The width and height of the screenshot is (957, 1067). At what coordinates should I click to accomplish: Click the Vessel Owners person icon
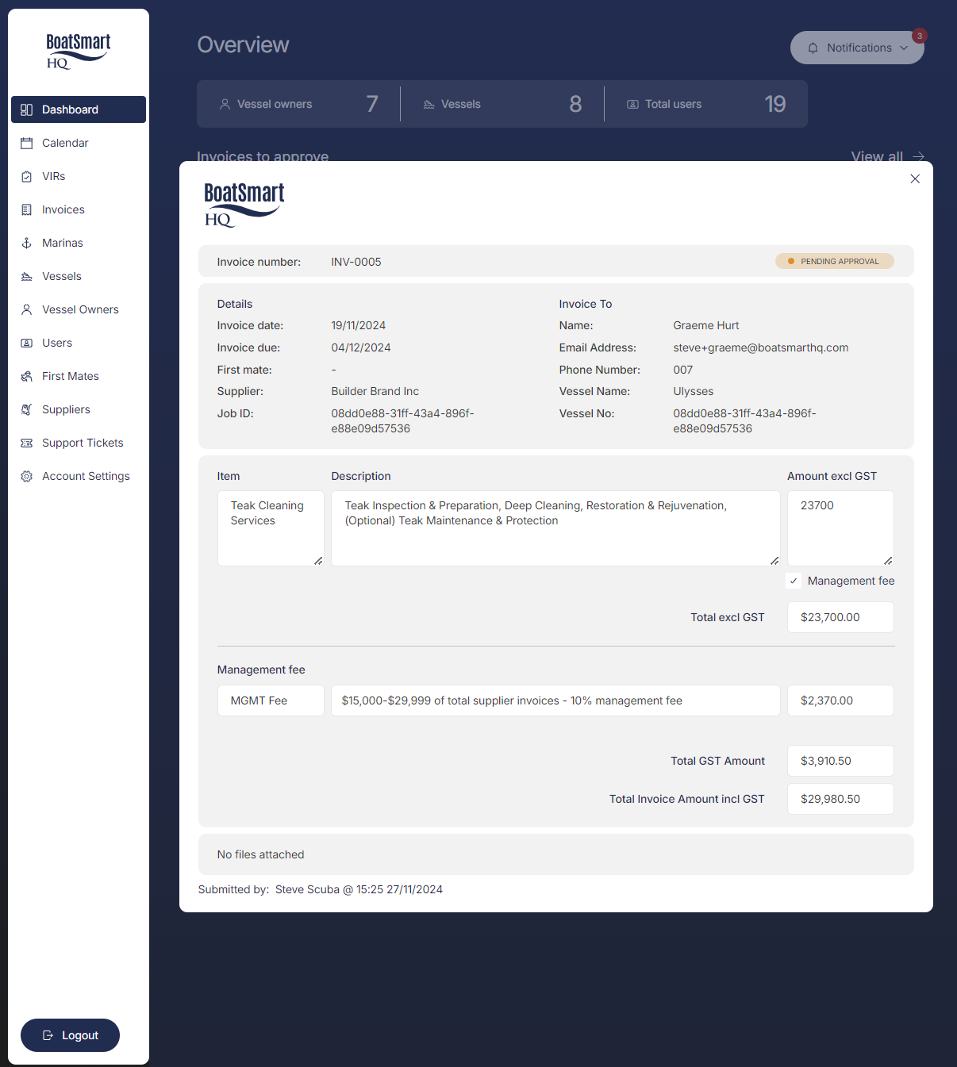click(x=26, y=309)
